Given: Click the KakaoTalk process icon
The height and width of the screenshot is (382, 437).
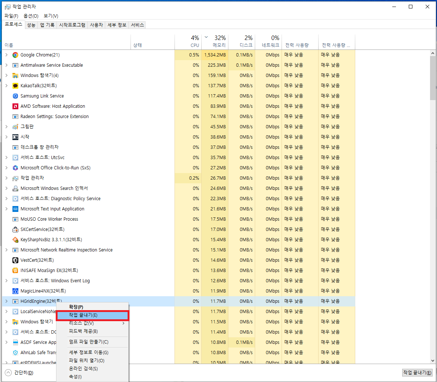Looking at the screenshot, I should [15, 85].
